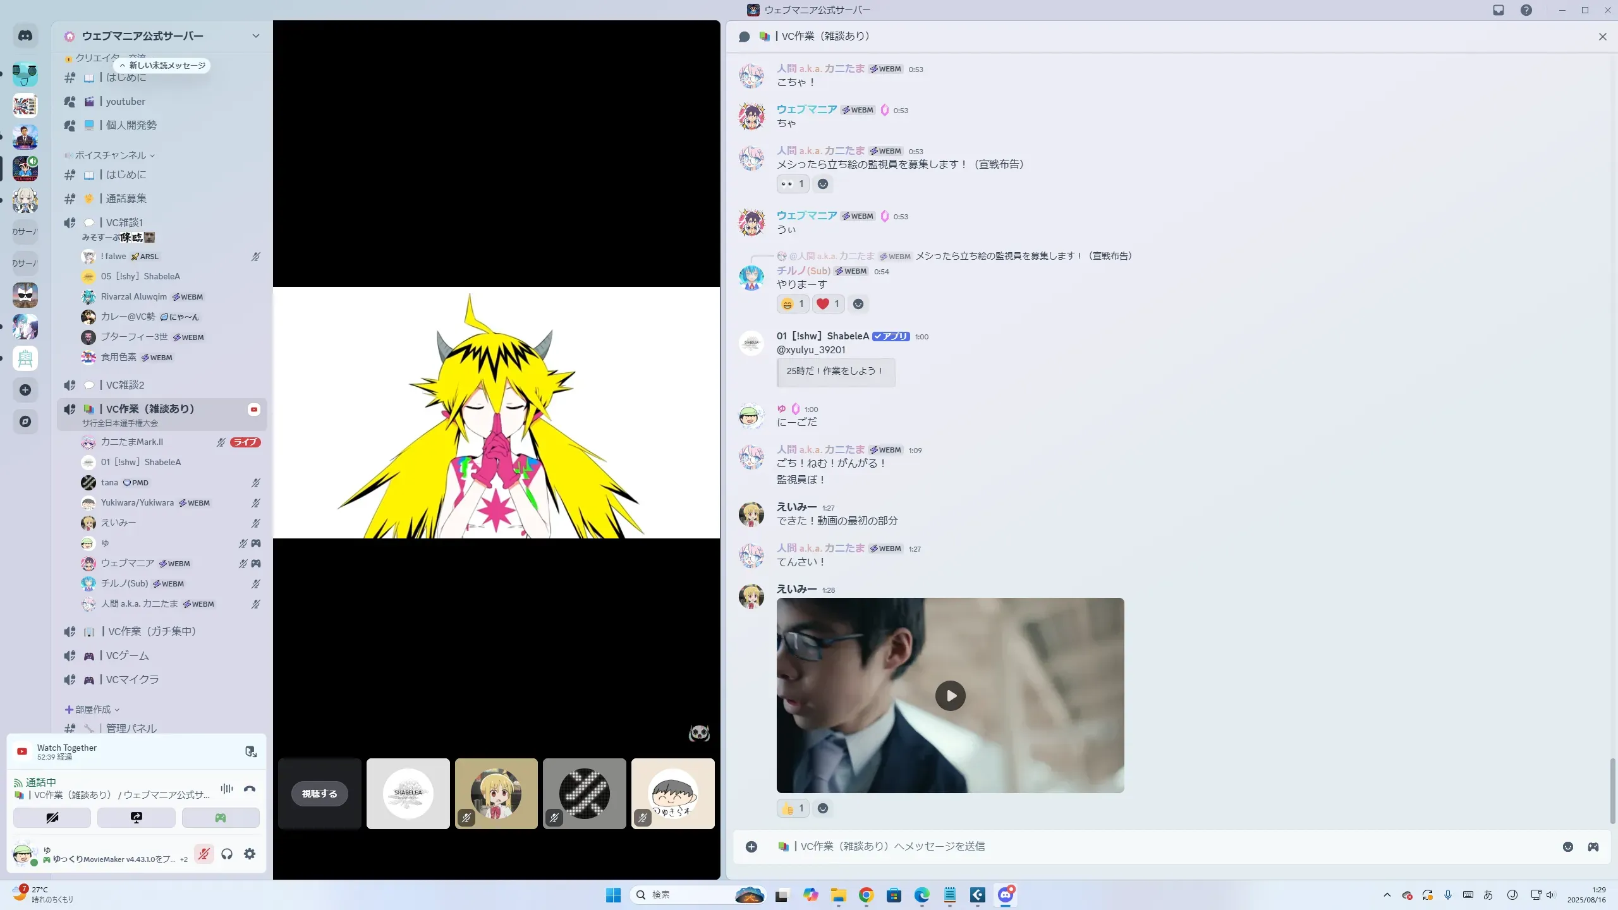Click attachment plus button in message bar
The height and width of the screenshot is (910, 1618).
751,847
